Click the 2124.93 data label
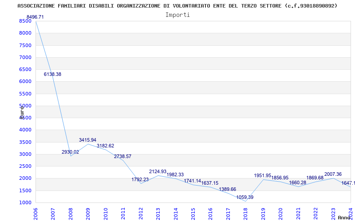 click(x=158, y=171)
